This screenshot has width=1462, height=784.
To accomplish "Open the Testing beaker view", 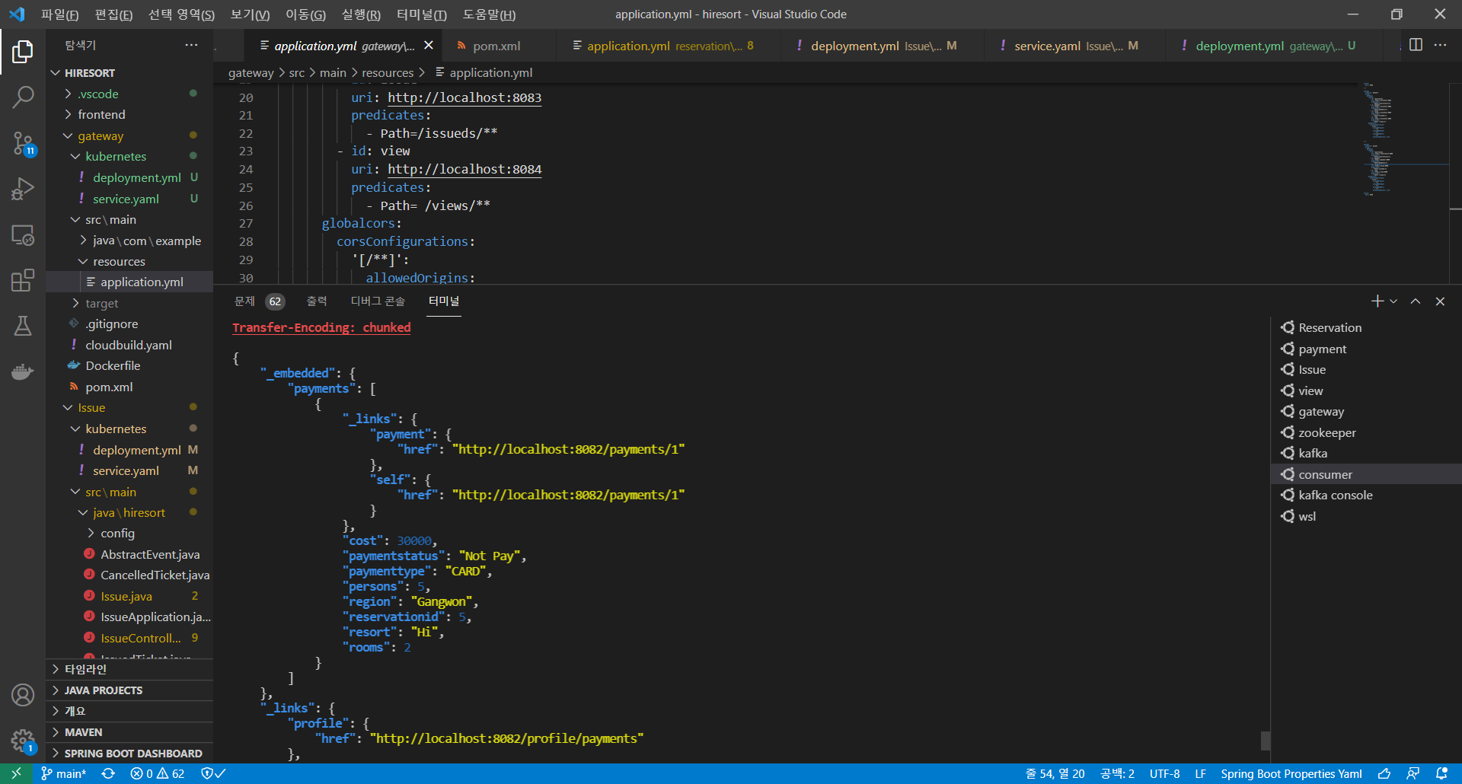I will pyautogui.click(x=23, y=326).
